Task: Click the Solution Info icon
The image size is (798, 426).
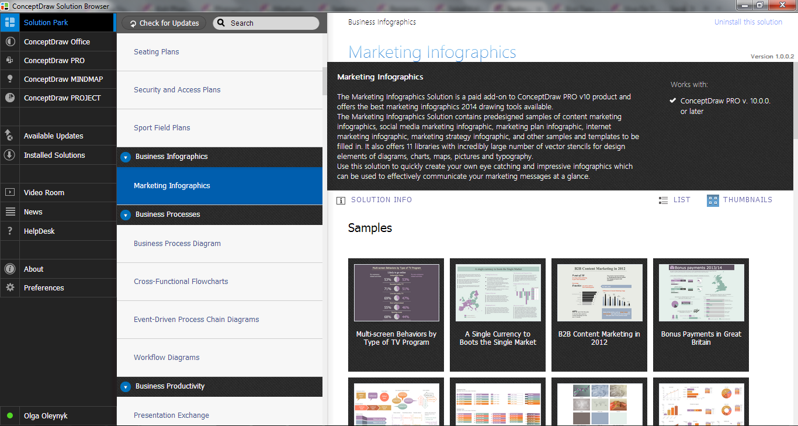Action: click(x=341, y=200)
